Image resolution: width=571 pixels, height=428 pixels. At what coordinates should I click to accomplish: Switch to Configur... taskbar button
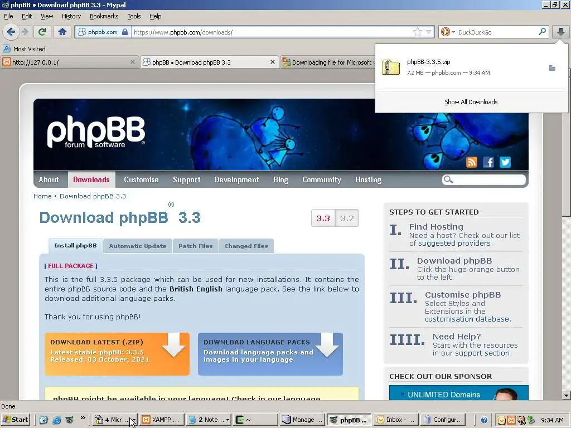[x=442, y=420]
